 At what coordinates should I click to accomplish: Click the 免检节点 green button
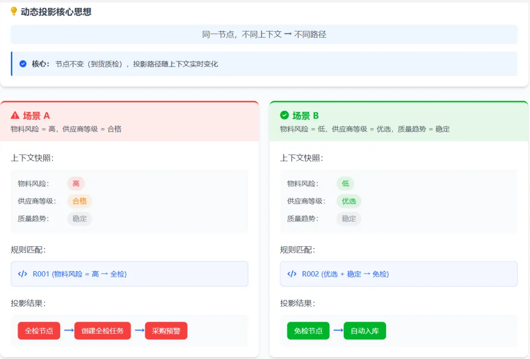[308, 331]
